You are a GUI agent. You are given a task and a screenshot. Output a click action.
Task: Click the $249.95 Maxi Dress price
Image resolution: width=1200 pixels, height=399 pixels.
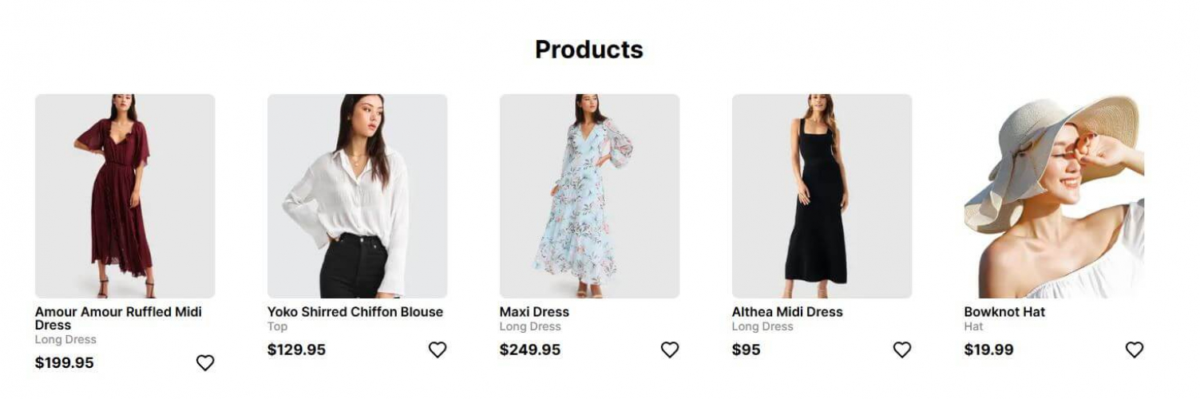pyautogui.click(x=530, y=350)
